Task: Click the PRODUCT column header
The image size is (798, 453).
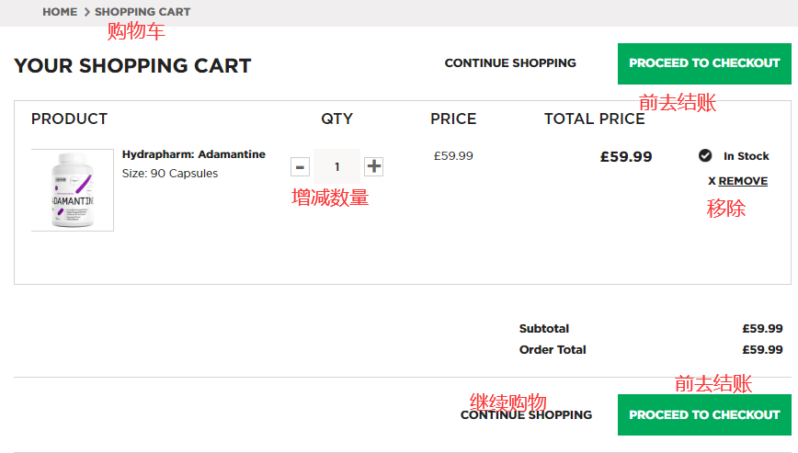Action: [69, 119]
